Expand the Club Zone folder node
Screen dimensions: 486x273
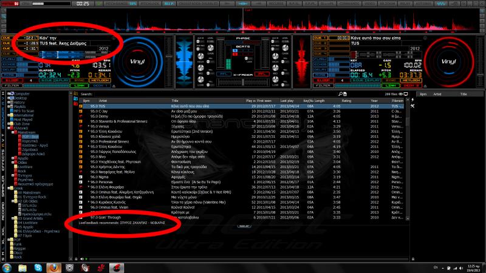(x=9, y=124)
